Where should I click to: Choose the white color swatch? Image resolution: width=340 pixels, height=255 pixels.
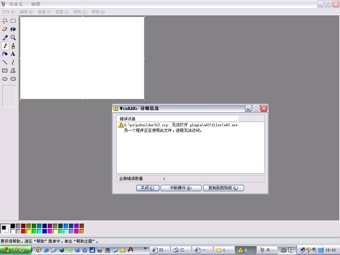click(13, 231)
